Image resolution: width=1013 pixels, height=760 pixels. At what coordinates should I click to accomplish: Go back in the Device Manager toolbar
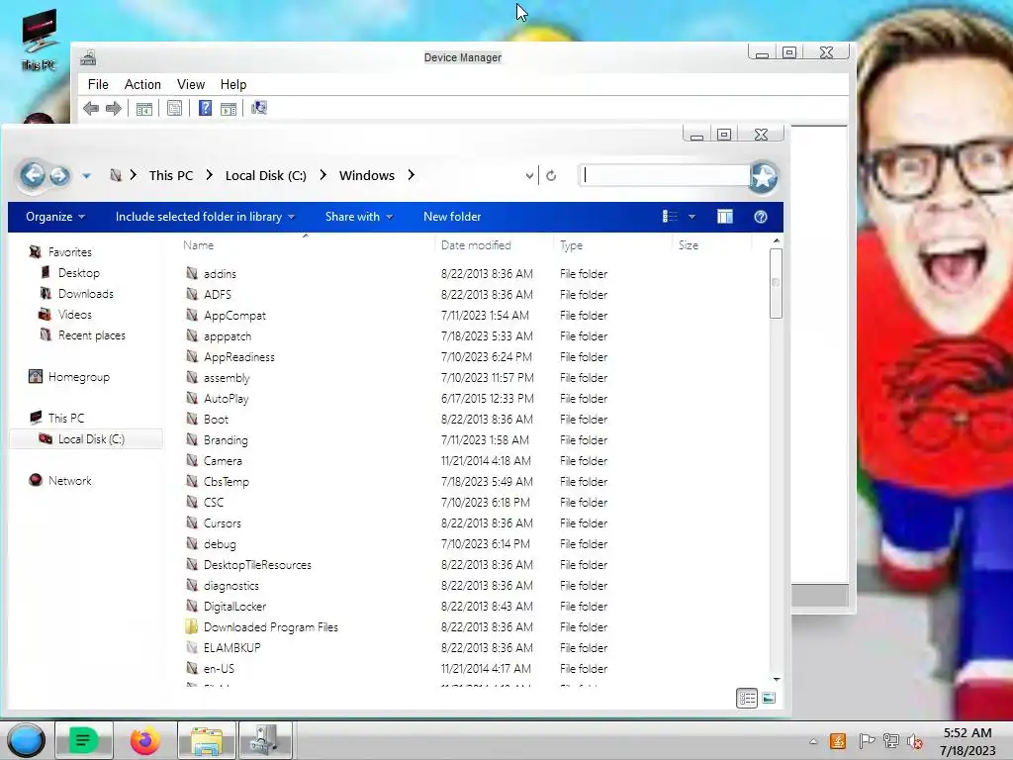point(91,109)
